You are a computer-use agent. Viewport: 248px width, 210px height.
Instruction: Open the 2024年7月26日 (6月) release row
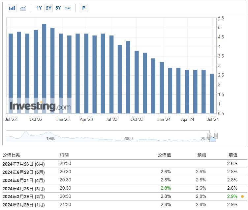click(24, 164)
